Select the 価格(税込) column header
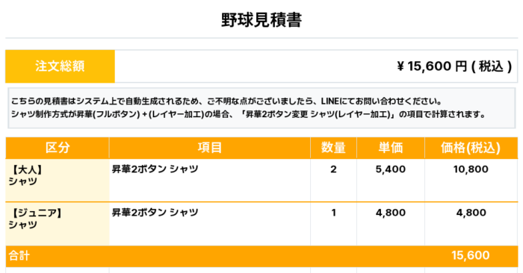523x273 pixels. tap(471, 148)
